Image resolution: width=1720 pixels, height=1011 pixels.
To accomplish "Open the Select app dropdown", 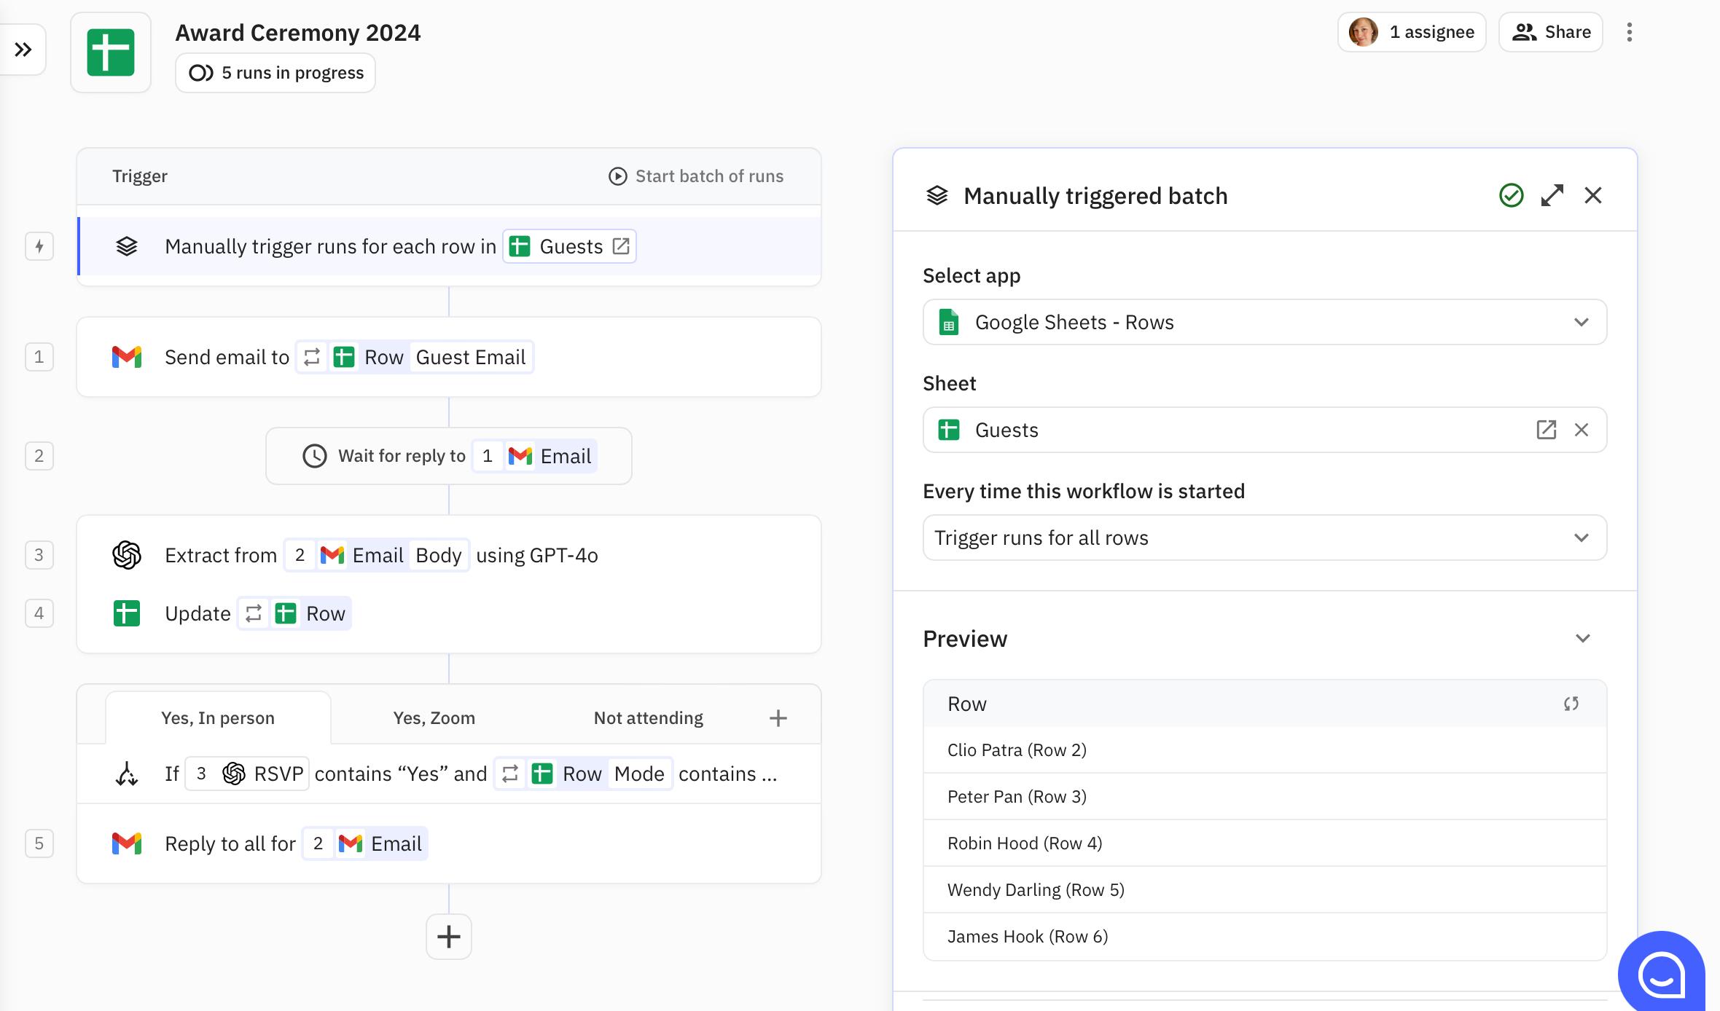I will pyautogui.click(x=1264, y=322).
